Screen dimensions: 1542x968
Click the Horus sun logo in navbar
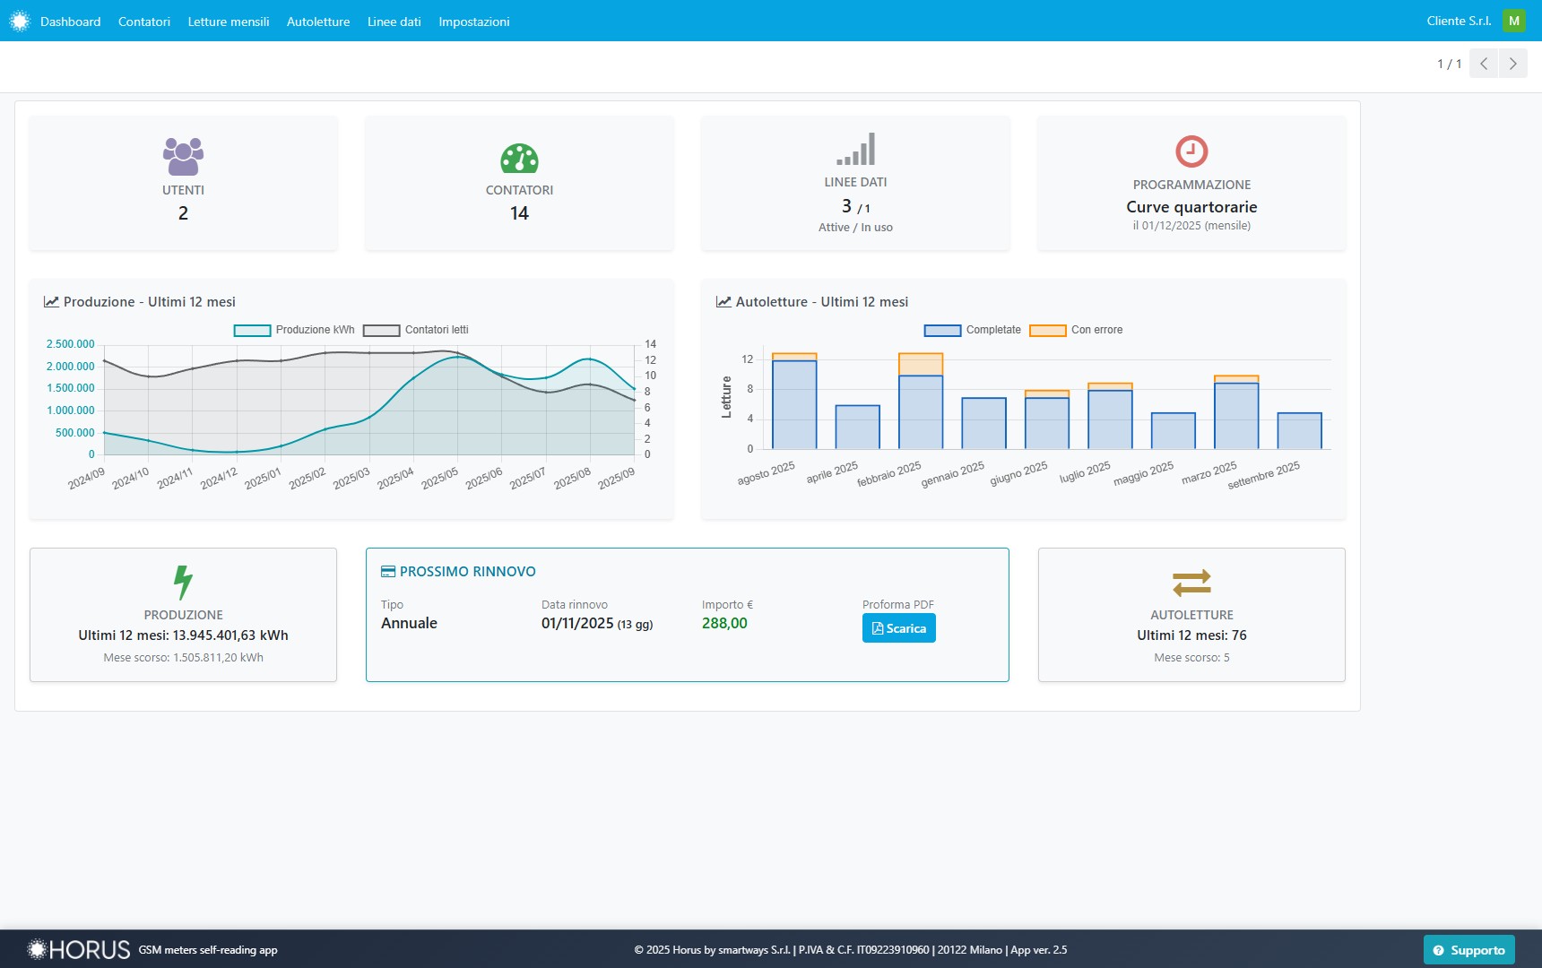tap(20, 22)
